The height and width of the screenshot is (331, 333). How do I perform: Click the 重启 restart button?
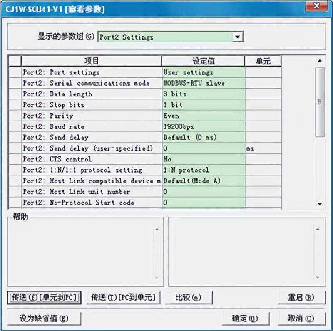point(301,297)
